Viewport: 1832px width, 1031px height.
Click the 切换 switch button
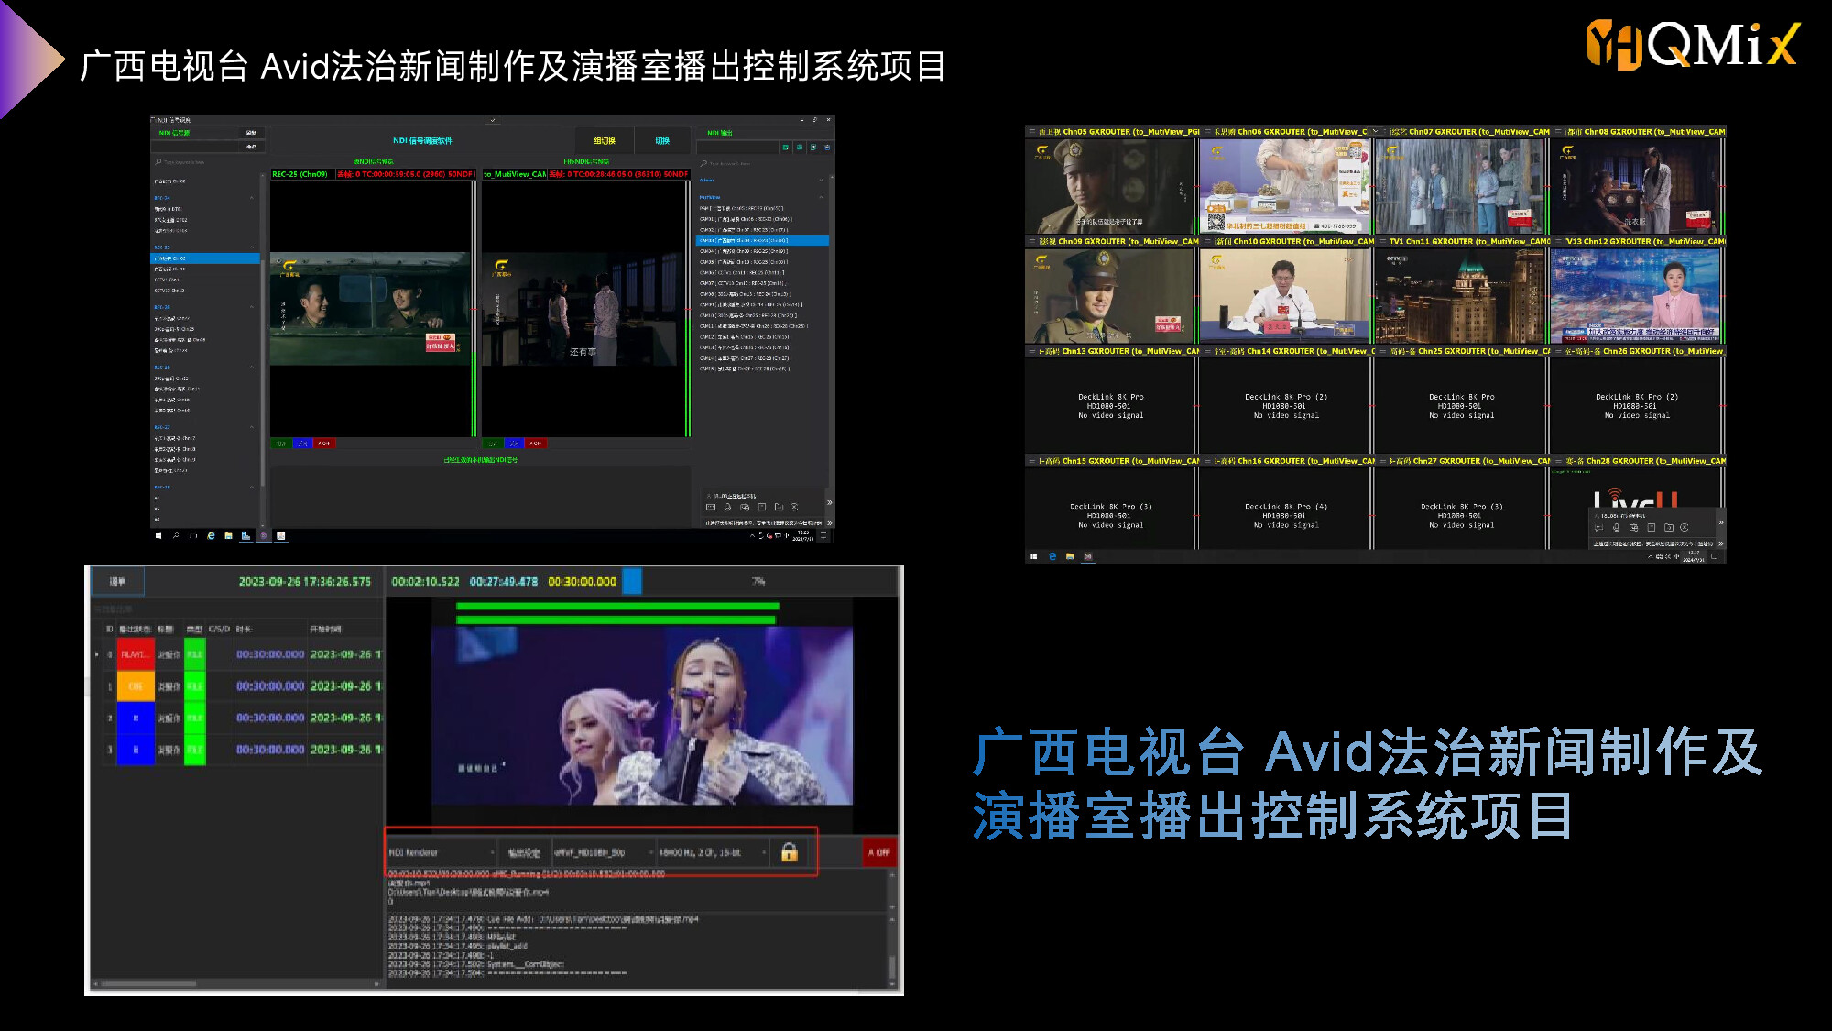point(662,141)
